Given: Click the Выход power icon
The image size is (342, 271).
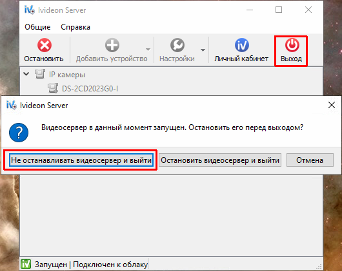Looking at the screenshot, I should 292,45.
